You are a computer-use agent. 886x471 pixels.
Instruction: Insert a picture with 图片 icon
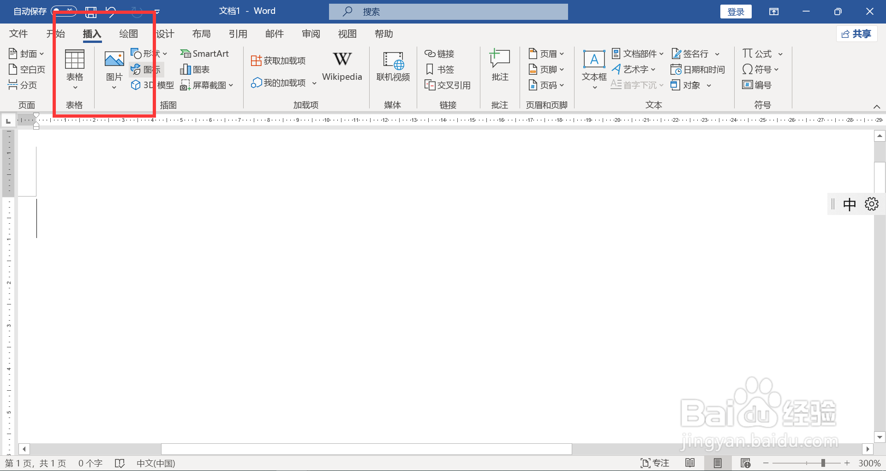pos(114,69)
